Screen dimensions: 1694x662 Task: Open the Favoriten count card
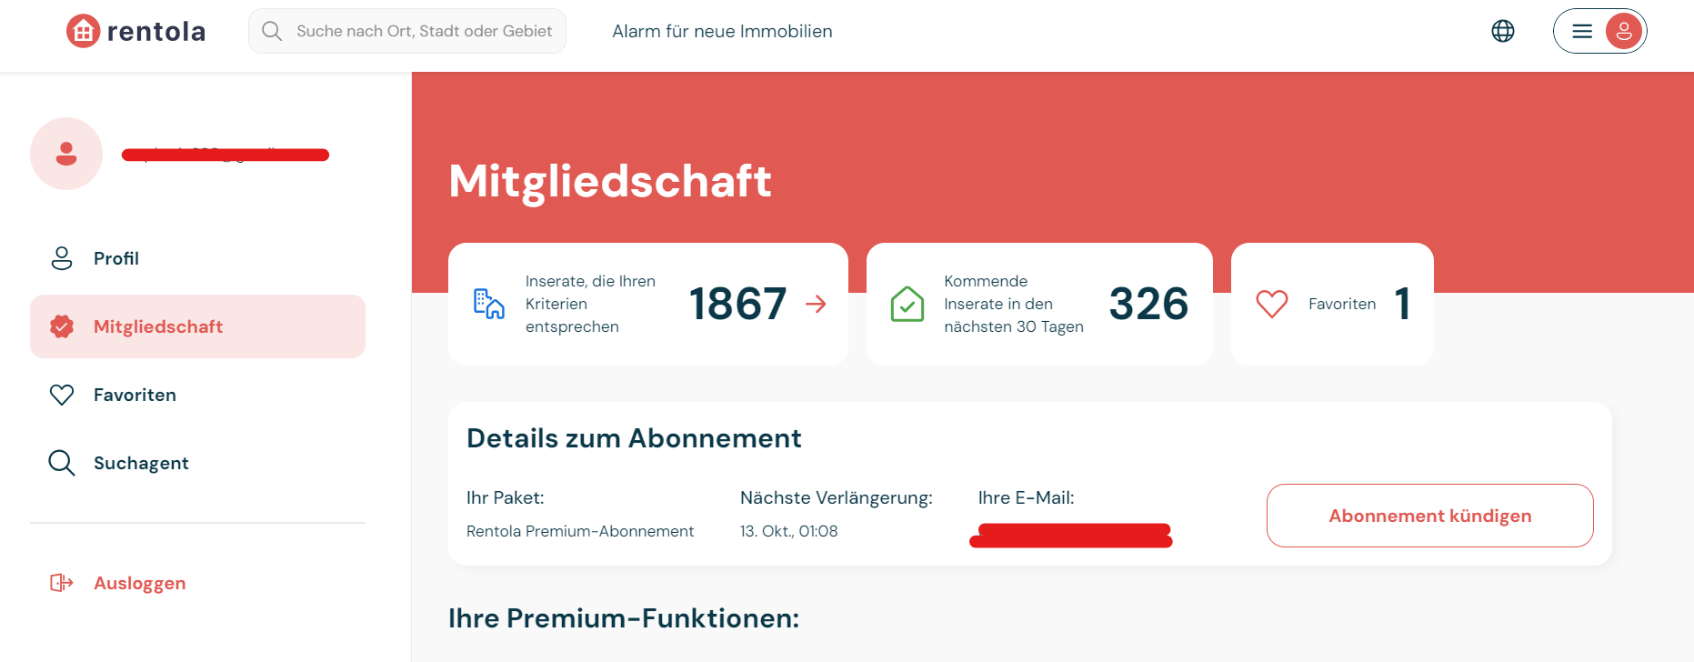pos(1332,304)
